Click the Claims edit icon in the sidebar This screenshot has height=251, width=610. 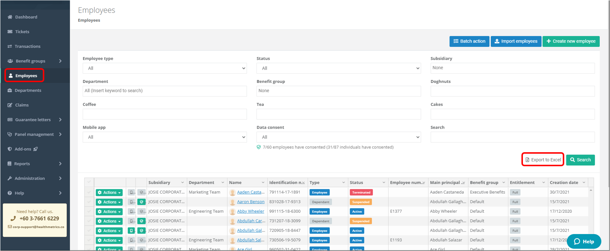(10, 105)
